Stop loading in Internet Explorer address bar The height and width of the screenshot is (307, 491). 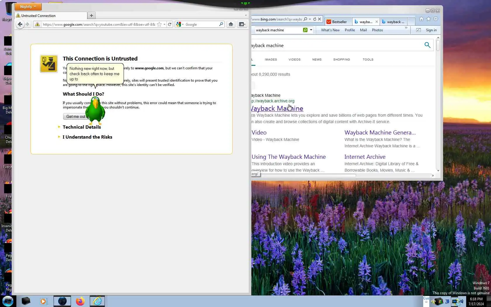319,19
